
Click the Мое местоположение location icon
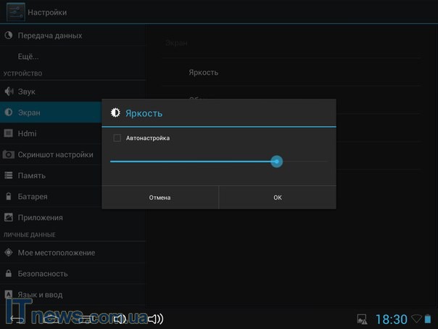click(x=9, y=253)
